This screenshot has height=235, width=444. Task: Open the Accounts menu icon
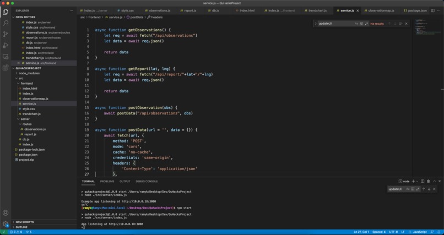click(x=6, y=212)
